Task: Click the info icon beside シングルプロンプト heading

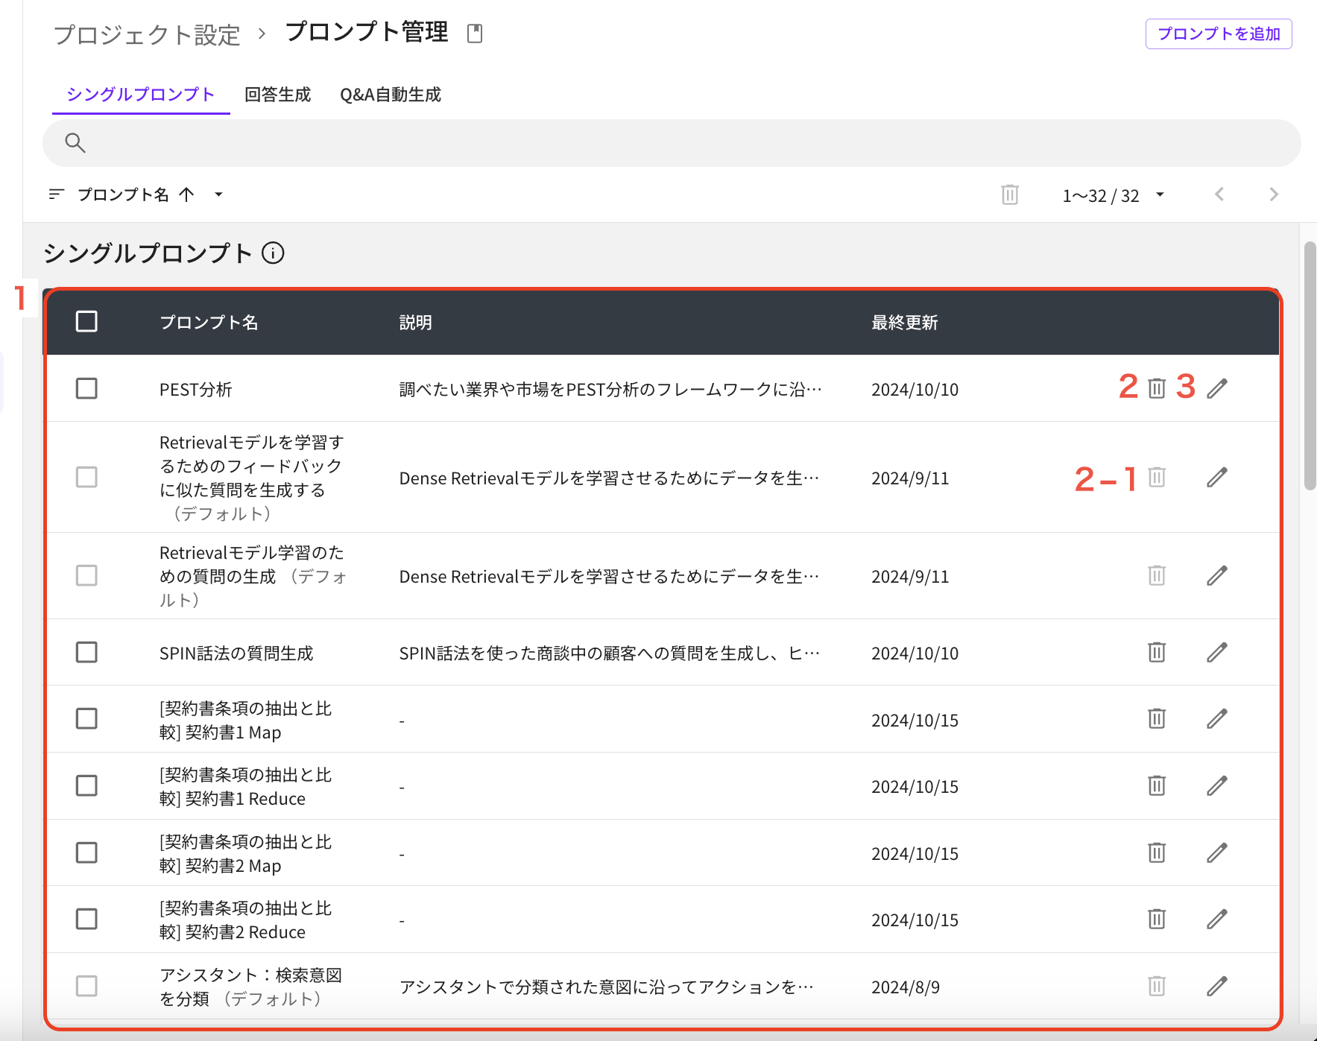Action: (x=273, y=253)
